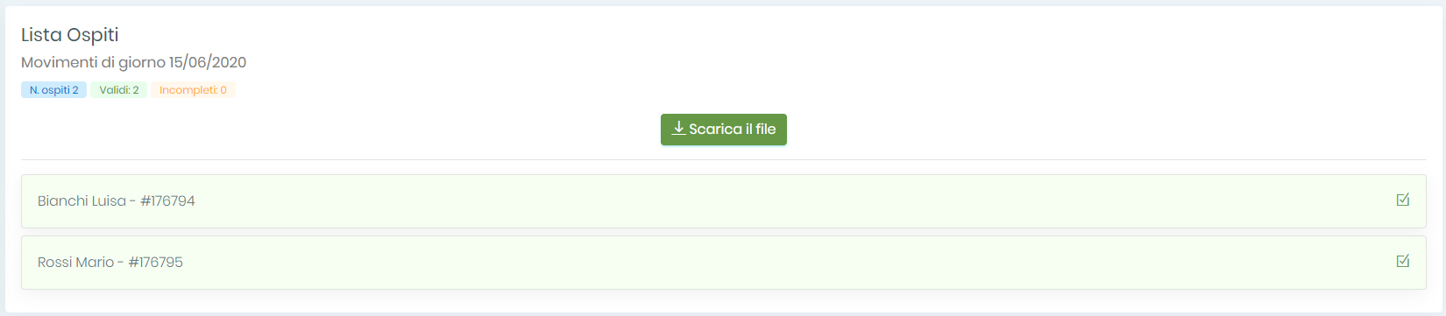Click the Lista Ospiti heading

pos(70,35)
